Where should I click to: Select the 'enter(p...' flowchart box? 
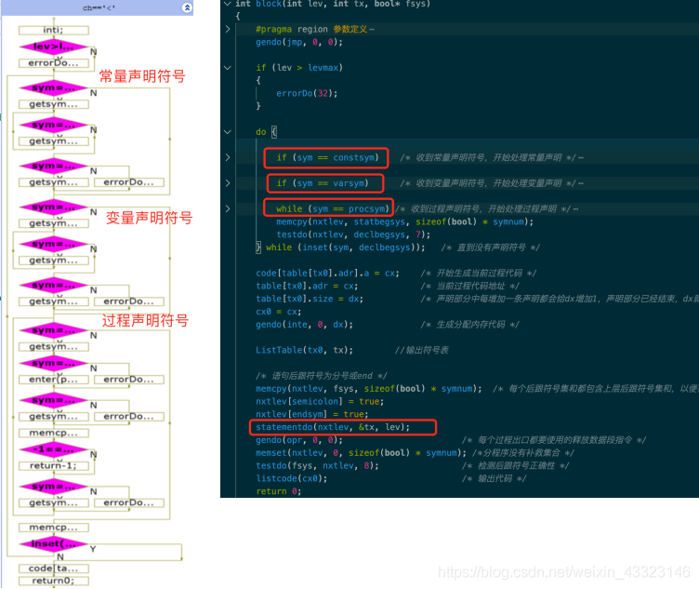tap(54, 380)
